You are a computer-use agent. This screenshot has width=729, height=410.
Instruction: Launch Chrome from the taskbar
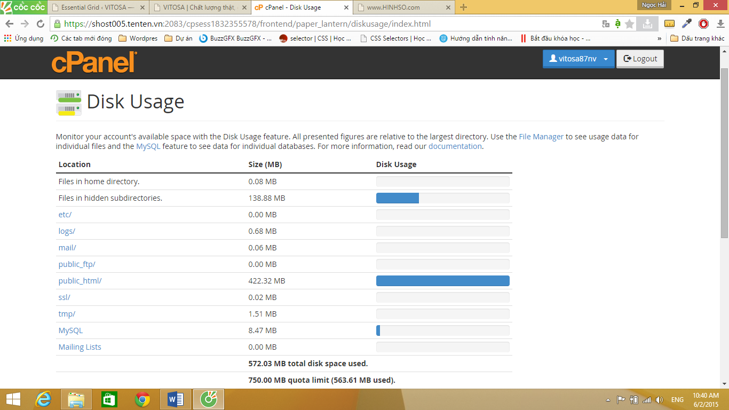142,399
